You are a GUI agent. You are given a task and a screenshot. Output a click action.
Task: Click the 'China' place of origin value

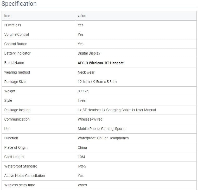pyautogui.click(x=82, y=147)
